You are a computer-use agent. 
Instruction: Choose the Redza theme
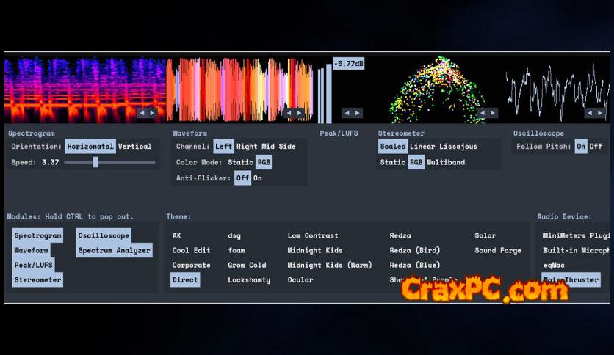[x=400, y=235]
